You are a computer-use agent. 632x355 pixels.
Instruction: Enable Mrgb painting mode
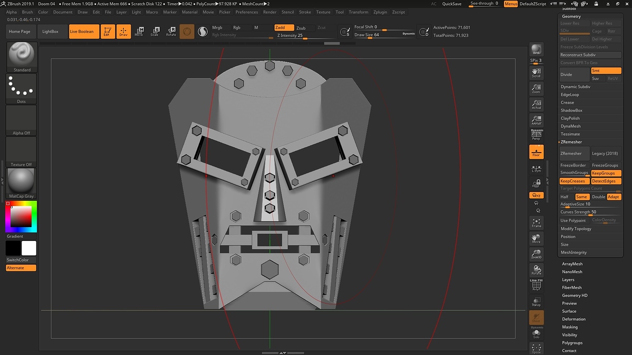[x=217, y=27]
